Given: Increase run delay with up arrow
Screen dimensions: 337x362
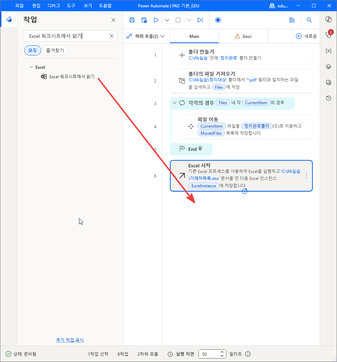Looking at the screenshot, I should click(x=222, y=352).
